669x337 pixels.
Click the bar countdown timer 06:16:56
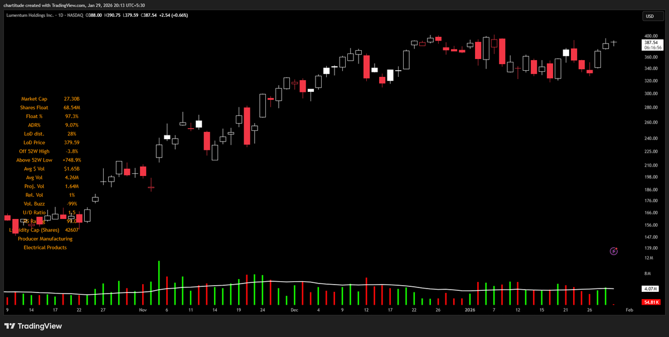click(652, 48)
